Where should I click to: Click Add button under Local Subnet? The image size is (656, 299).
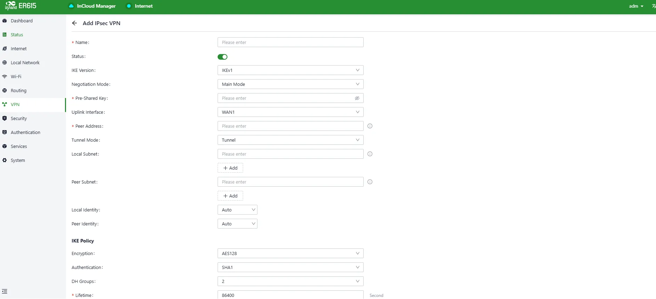click(230, 168)
